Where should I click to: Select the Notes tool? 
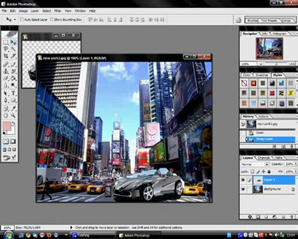click(x=6, y=109)
